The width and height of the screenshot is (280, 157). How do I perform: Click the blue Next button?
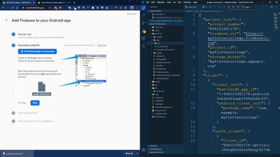pyautogui.click(x=35, y=103)
